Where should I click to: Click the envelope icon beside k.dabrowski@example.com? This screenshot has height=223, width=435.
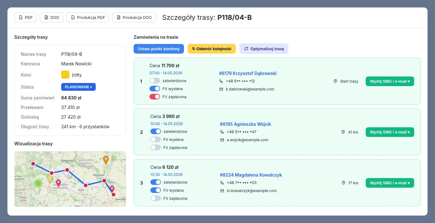click(x=221, y=89)
